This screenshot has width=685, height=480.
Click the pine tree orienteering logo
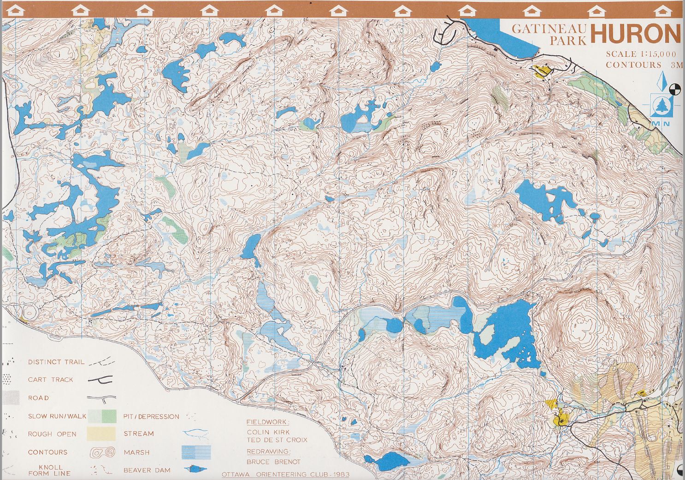click(662, 106)
